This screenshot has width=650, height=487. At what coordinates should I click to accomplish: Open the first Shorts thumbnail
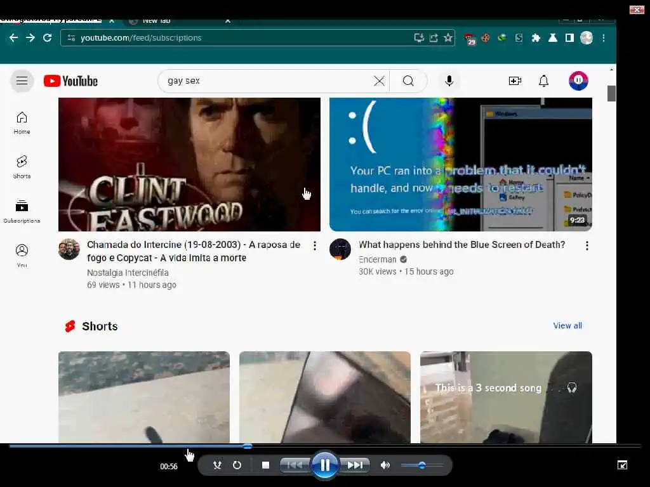click(x=144, y=397)
